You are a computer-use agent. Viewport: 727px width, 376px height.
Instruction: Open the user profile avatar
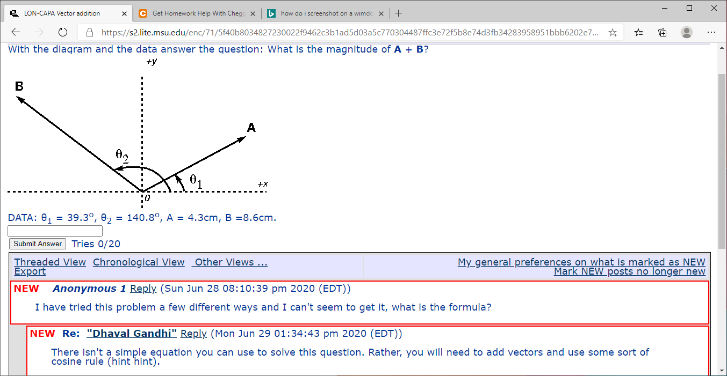coord(687,32)
